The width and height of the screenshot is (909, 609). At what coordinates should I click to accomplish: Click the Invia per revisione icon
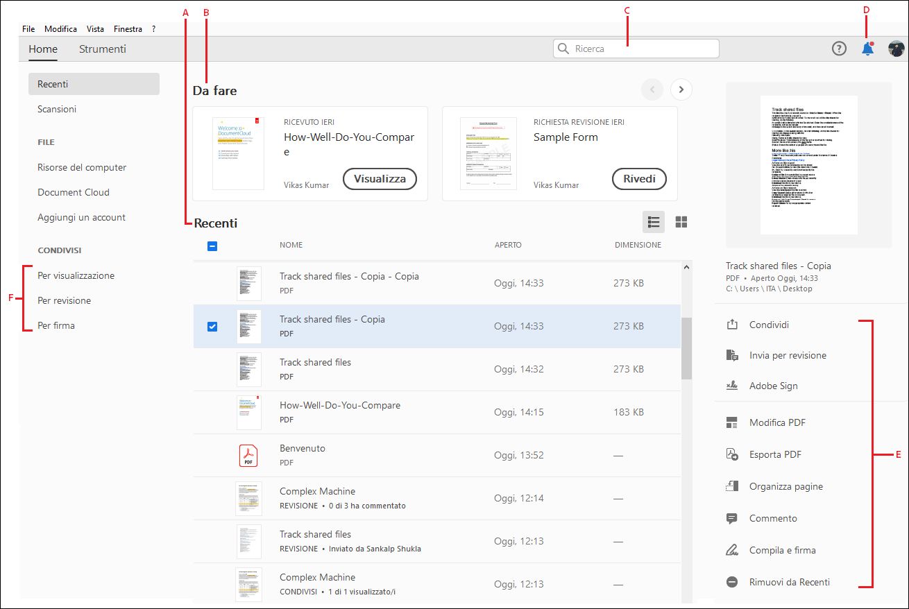click(x=731, y=355)
